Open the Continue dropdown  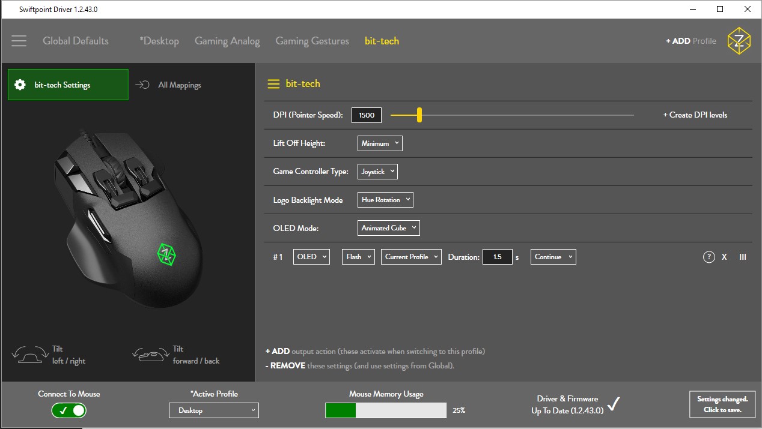coord(553,257)
